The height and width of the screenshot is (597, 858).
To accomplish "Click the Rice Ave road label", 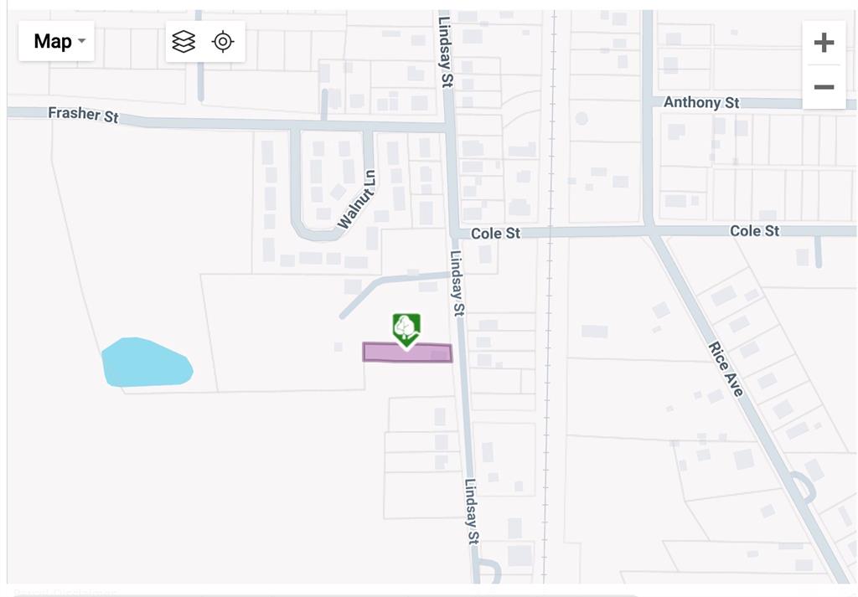I will (x=726, y=369).
